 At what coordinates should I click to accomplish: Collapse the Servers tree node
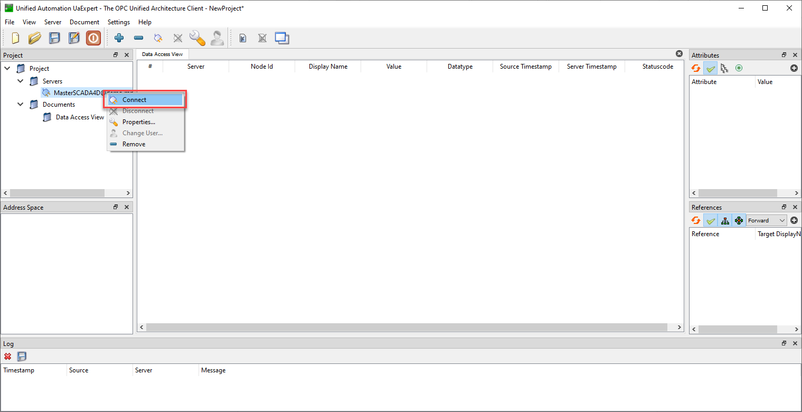[x=21, y=81]
